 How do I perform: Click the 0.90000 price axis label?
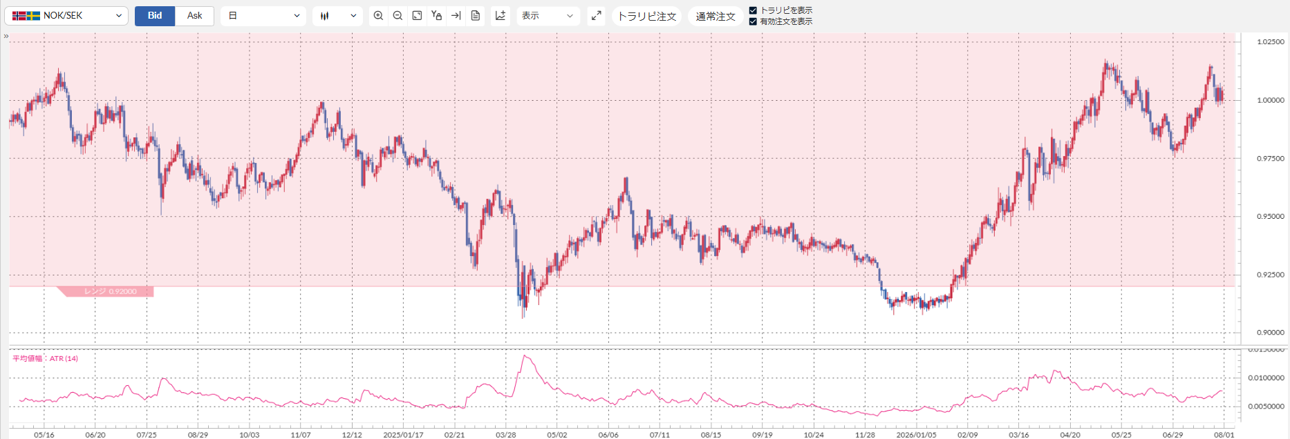(x=1271, y=332)
